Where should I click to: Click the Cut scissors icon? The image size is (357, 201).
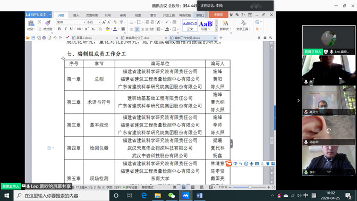click(x=39, y=22)
